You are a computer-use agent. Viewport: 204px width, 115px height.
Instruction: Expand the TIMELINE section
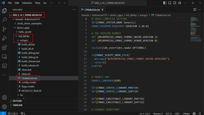point(18,105)
